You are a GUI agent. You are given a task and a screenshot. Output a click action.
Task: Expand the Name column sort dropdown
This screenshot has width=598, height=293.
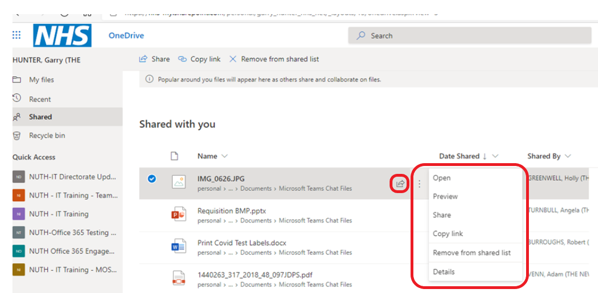(224, 156)
